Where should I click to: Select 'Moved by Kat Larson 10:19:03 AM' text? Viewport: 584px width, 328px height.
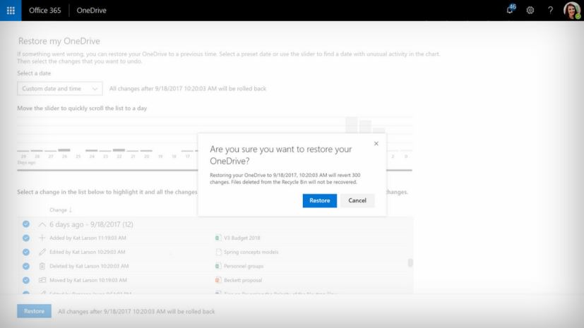pyautogui.click(x=88, y=280)
